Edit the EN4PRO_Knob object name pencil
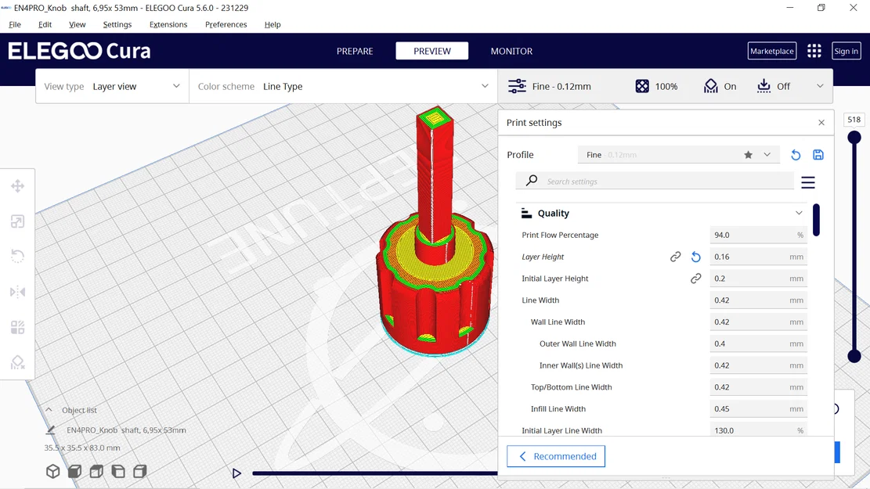This screenshot has width=870, height=489. click(50, 430)
